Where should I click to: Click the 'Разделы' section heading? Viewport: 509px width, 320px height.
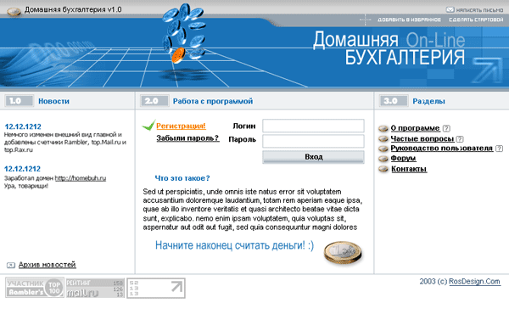428,101
